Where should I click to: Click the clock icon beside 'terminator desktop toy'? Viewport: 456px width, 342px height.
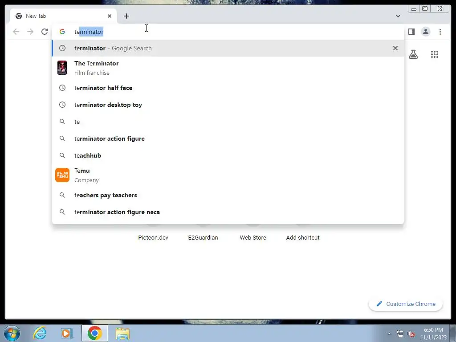[x=62, y=105]
